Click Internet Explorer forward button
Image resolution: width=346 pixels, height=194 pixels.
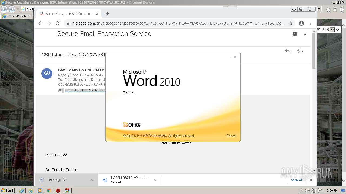click(12, 9)
